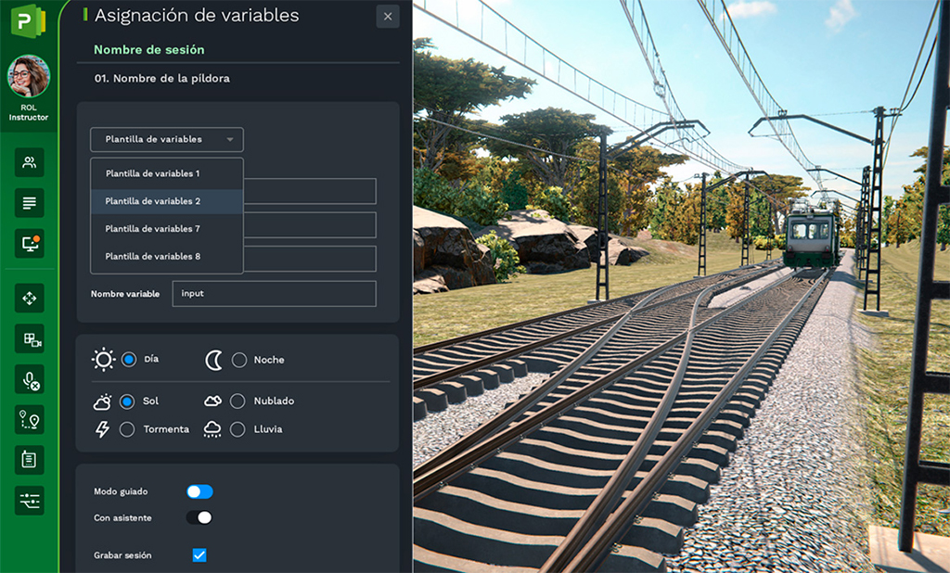950x573 pixels.
Task: Click the green P application logo
Action: [x=28, y=21]
